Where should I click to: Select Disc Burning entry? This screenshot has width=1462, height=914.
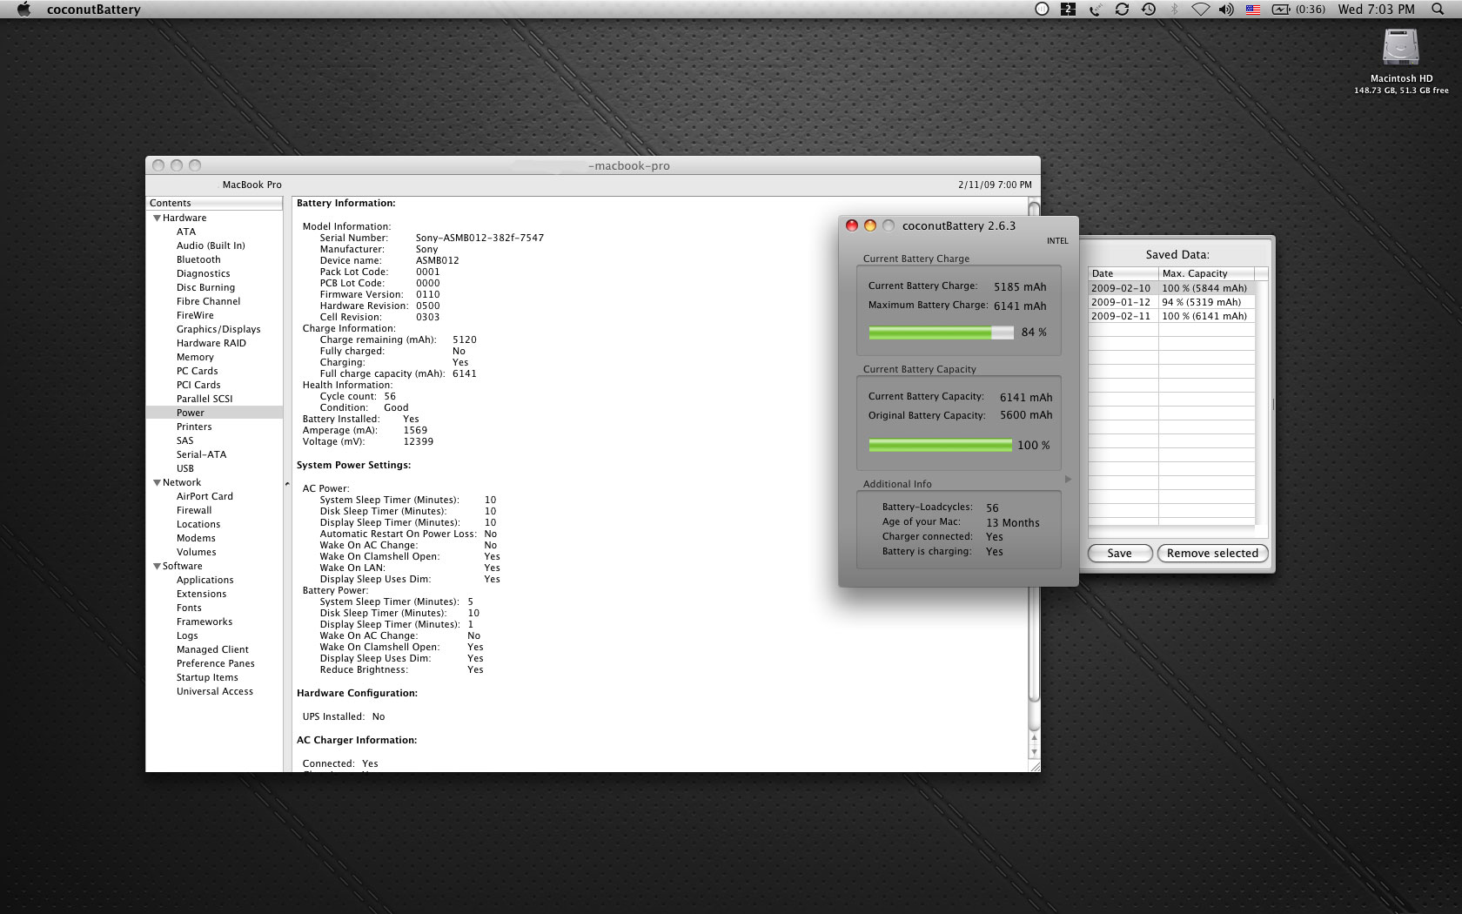(x=205, y=287)
